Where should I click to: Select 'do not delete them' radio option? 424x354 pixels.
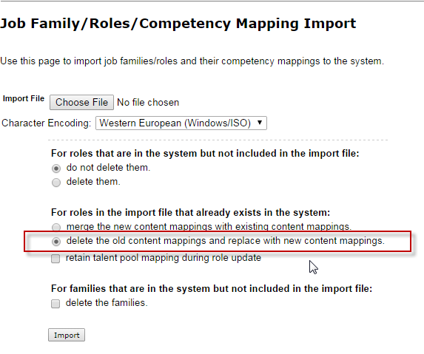[x=56, y=169]
